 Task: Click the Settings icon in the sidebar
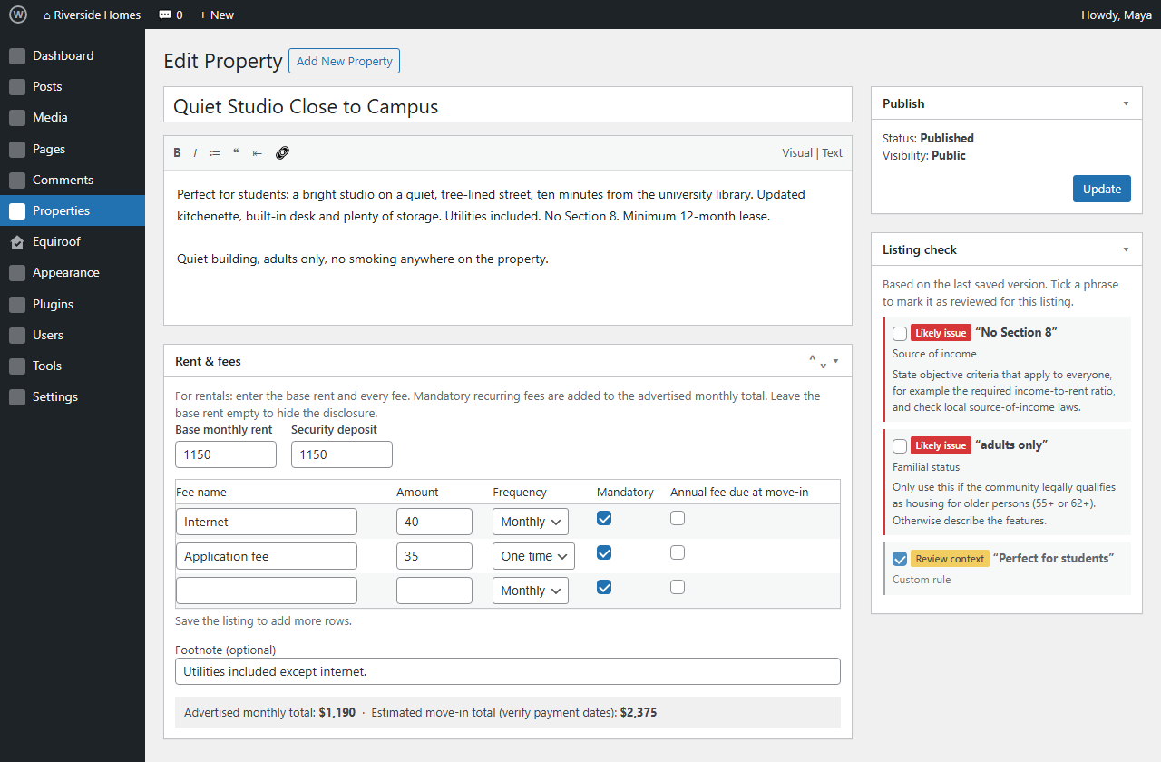point(17,397)
